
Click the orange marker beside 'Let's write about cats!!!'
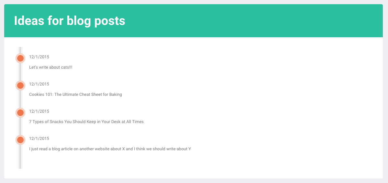click(20, 58)
